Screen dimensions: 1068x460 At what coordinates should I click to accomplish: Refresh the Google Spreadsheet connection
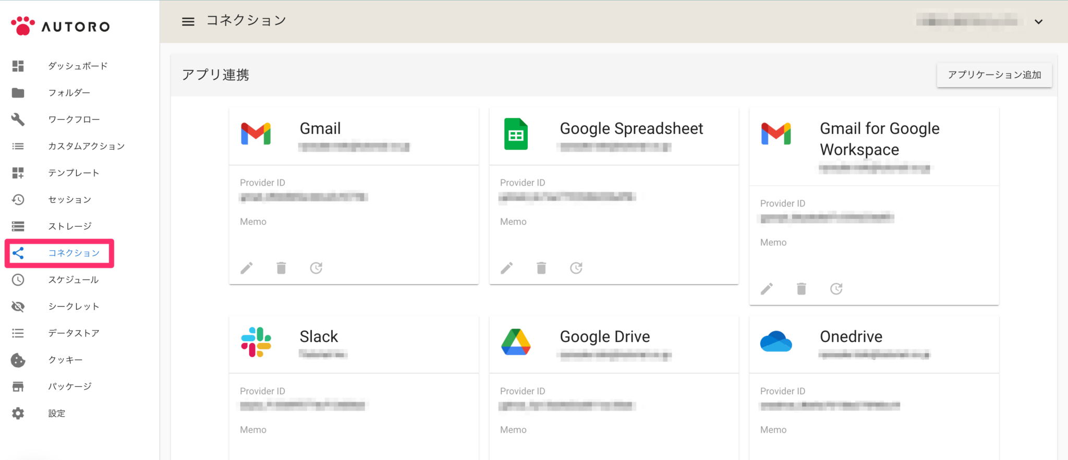[576, 268]
